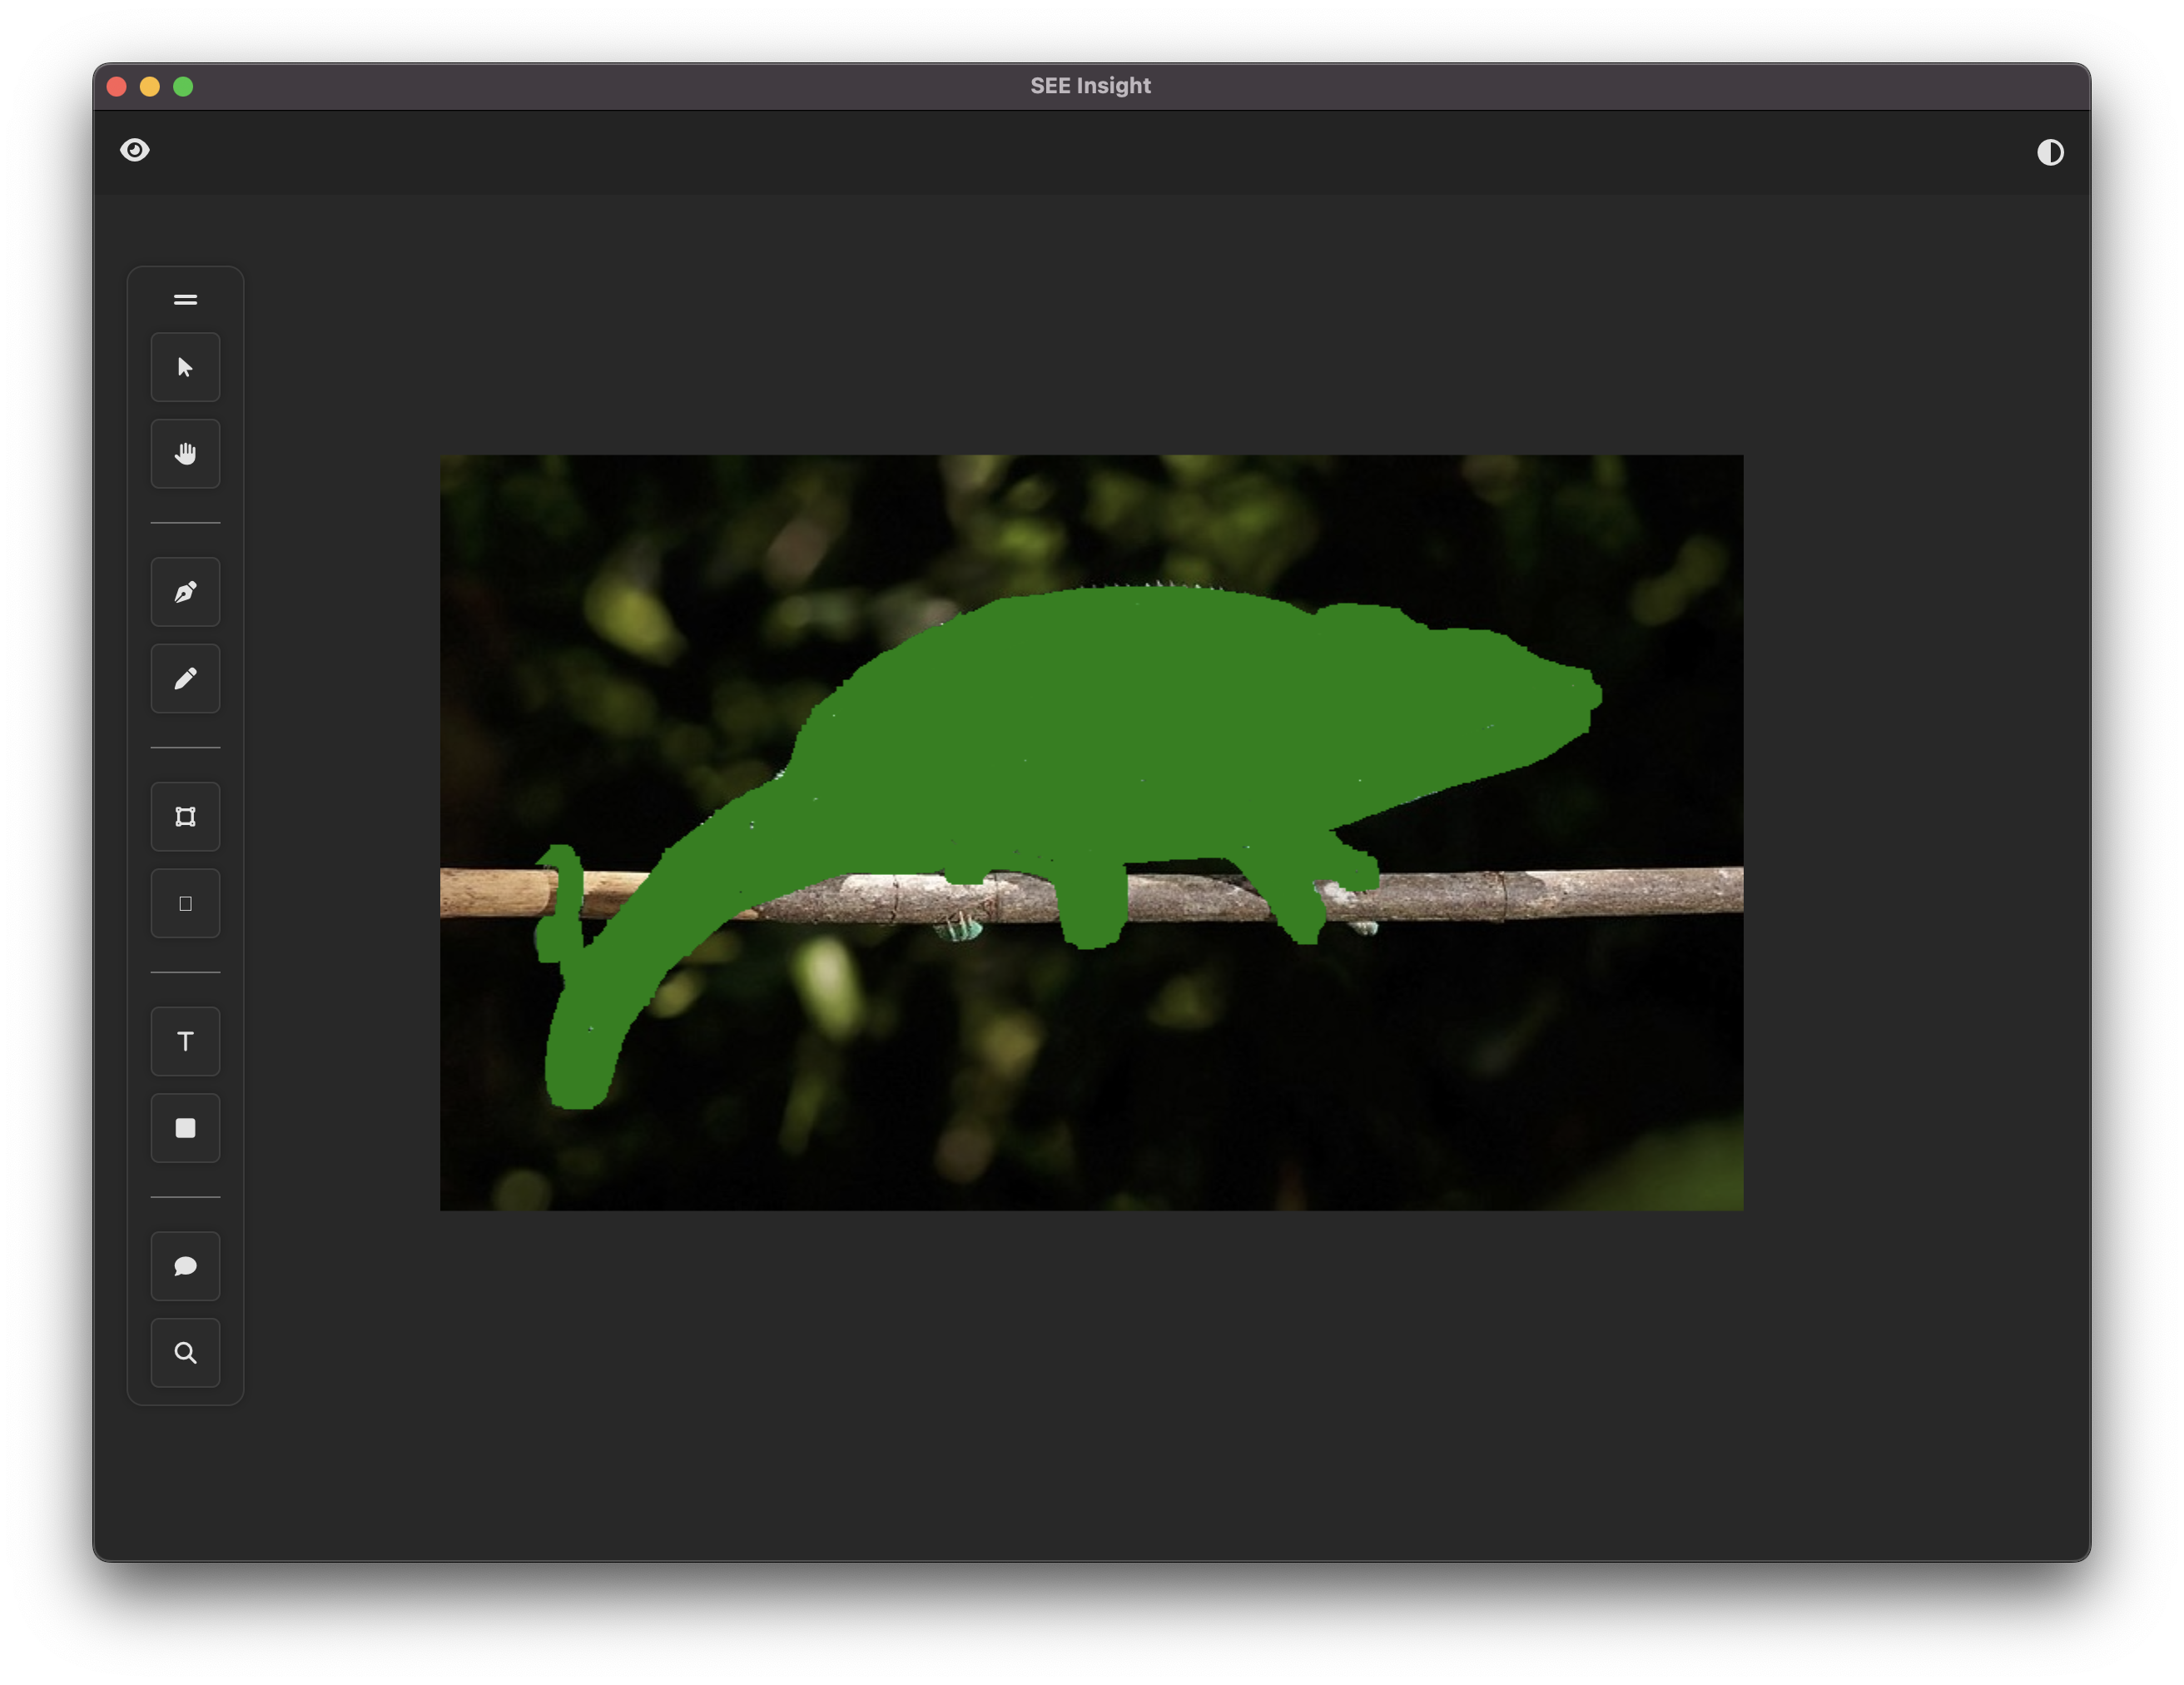Viewport: 2184px width, 1685px height.
Task: Select the pencil drawing tool
Action: pyautogui.click(x=185, y=679)
